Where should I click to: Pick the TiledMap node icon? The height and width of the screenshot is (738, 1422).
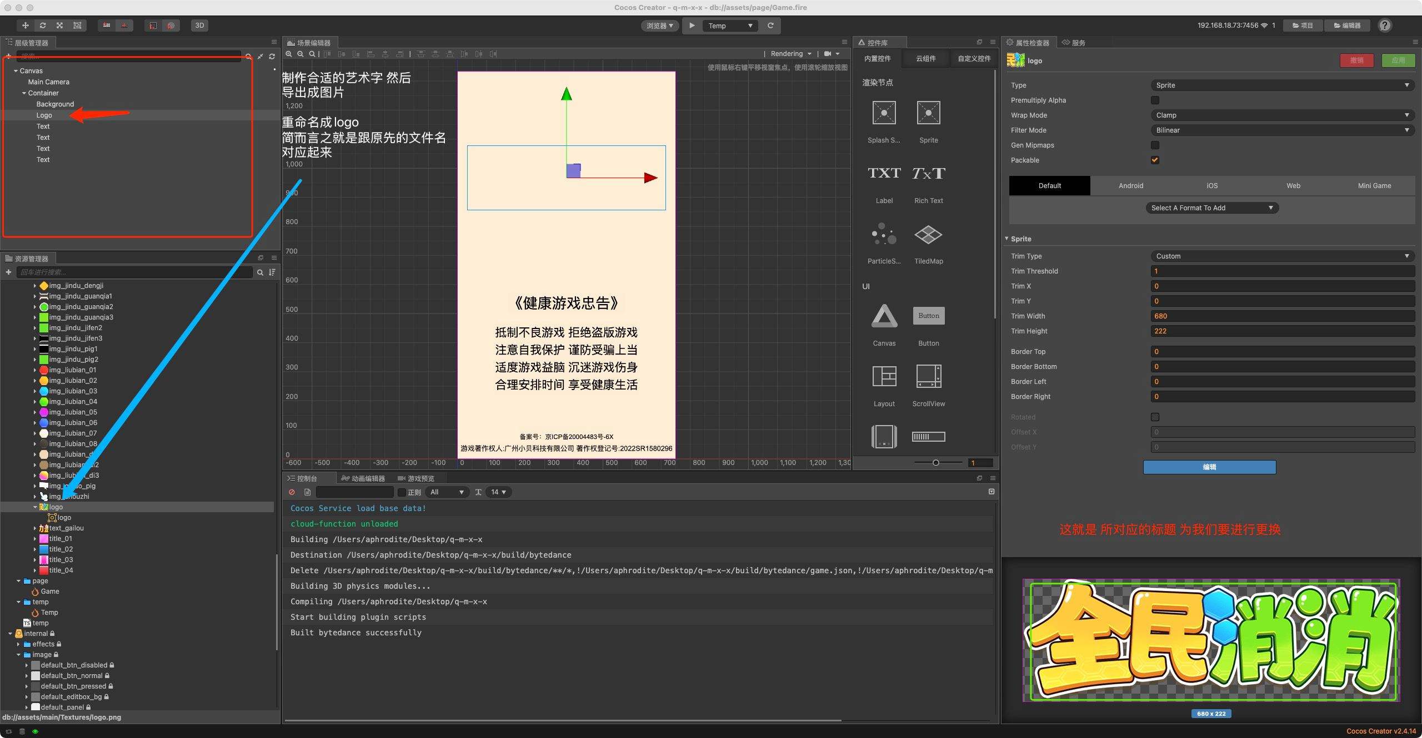click(x=928, y=235)
